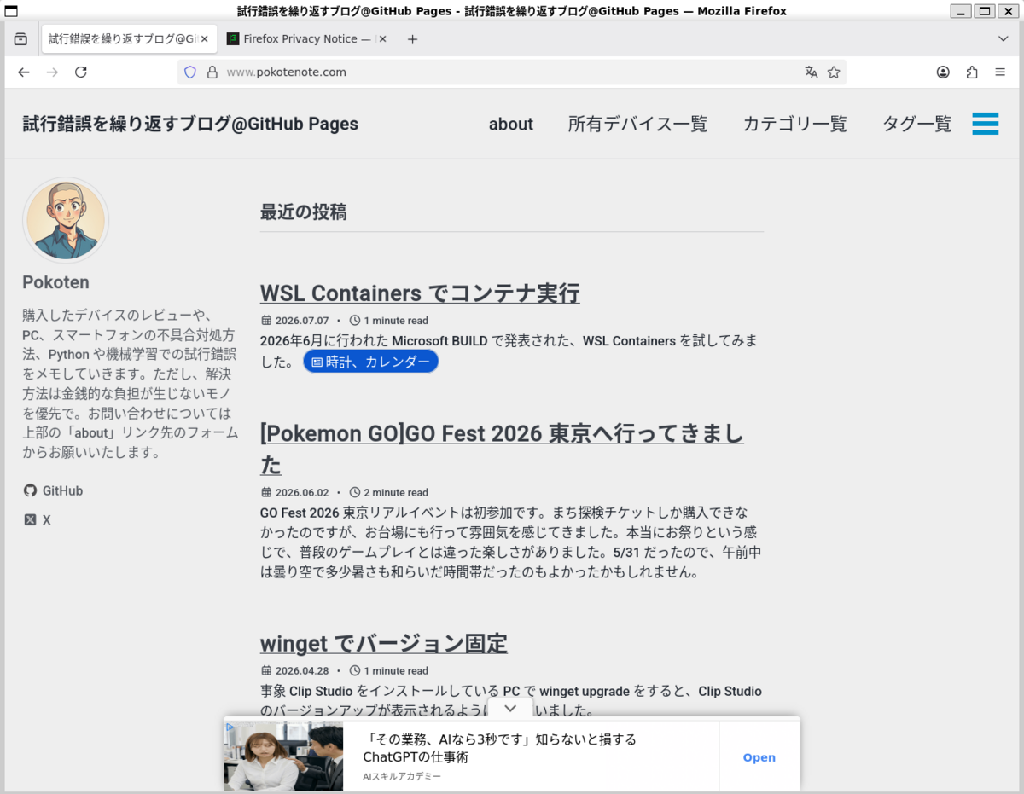Click the 2026.06.02 post date
This screenshot has width=1024, height=794.
coord(302,492)
